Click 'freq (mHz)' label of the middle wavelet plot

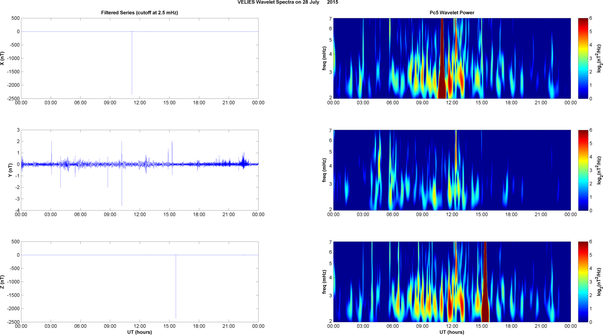click(x=324, y=170)
